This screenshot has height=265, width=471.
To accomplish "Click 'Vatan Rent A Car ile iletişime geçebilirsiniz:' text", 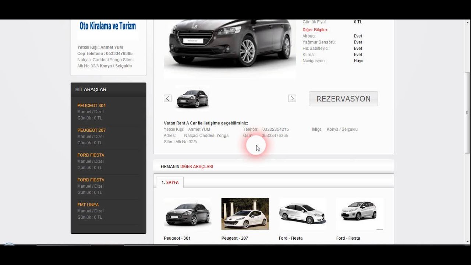I will coord(206,123).
